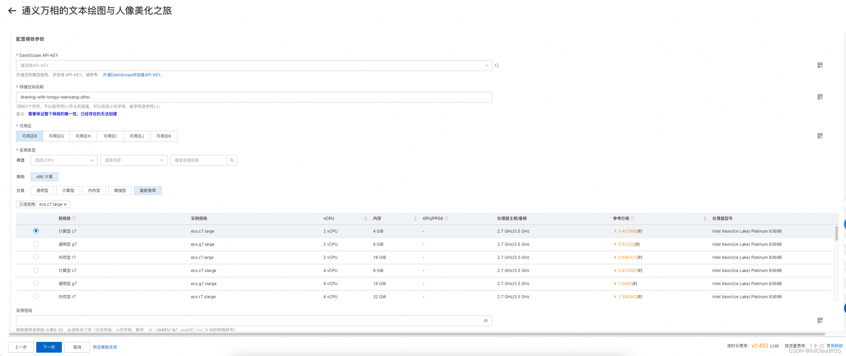Filter category by 内存型
This screenshot has width=846, height=356.
(x=94, y=191)
